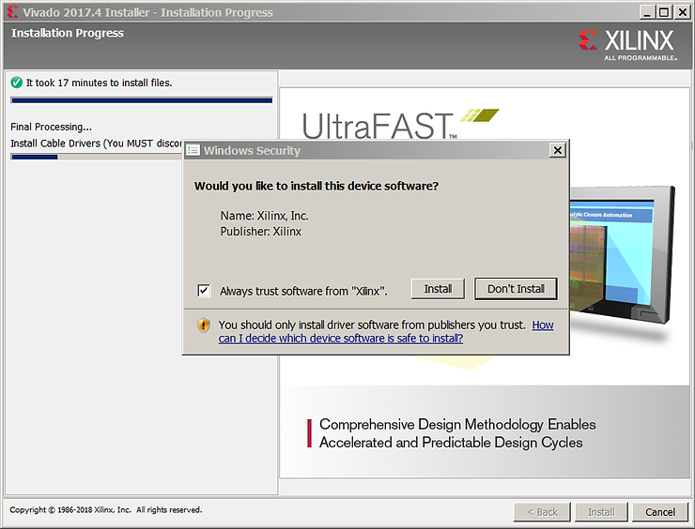Click the Xilinx copyright notice text
The width and height of the screenshot is (695, 529).
click(106, 510)
